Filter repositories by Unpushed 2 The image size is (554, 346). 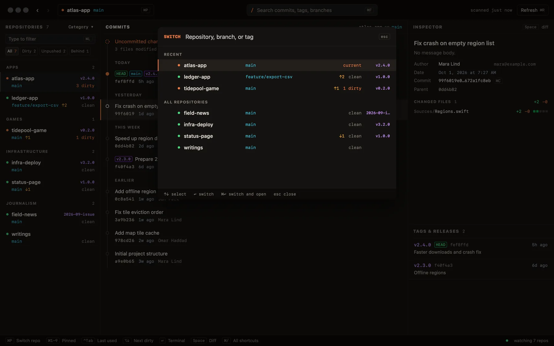point(53,51)
